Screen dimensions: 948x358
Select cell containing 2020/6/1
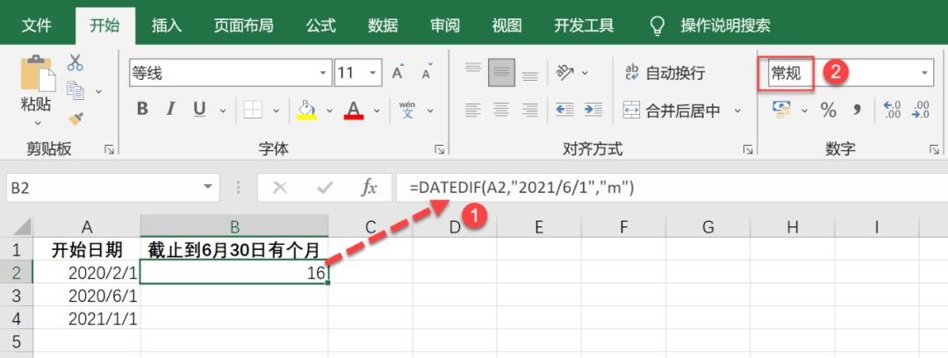pyautogui.click(x=86, y=296)
